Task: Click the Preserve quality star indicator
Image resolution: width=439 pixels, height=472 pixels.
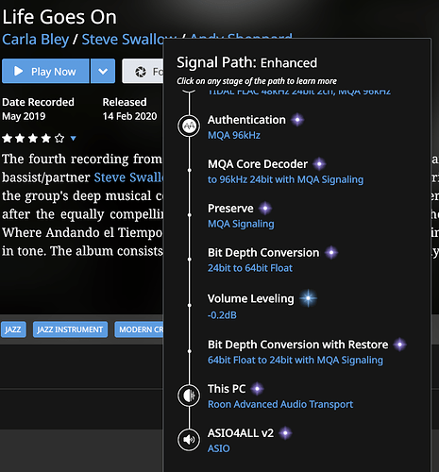Action: click(265, 209)
